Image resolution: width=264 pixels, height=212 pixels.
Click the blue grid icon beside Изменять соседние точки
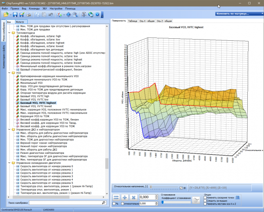(x=237, y=197)
